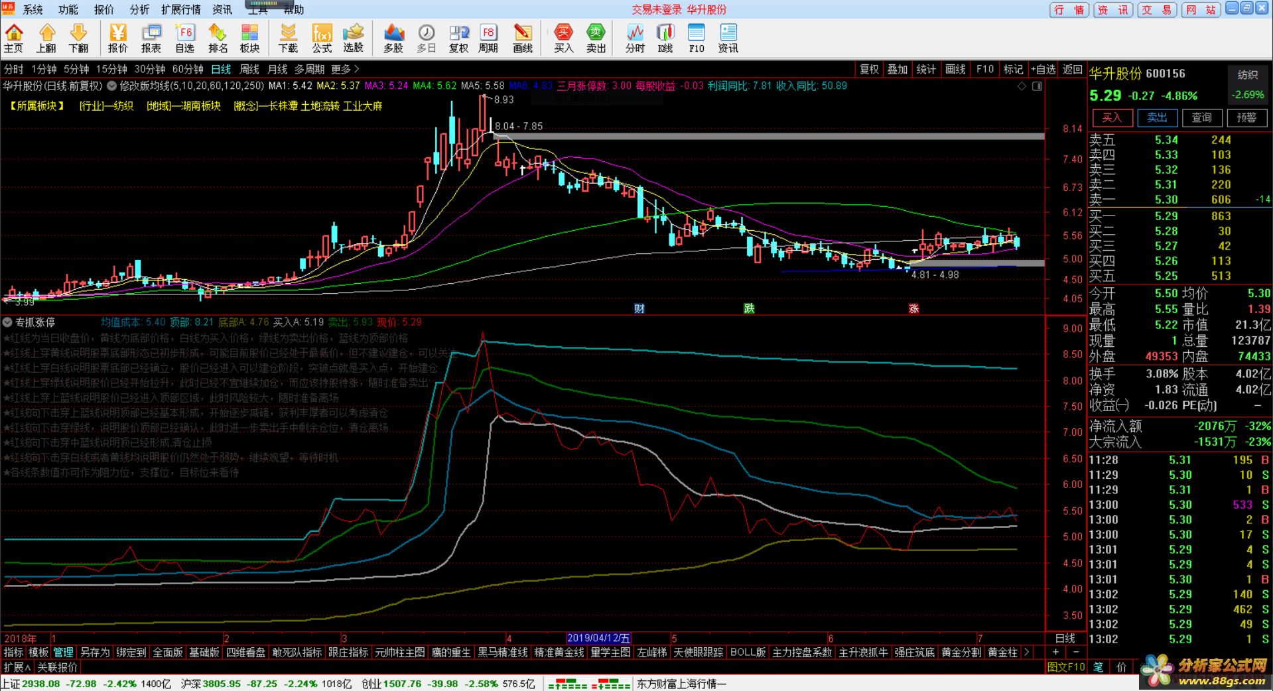Click the 下翻 page-down arrow icon
1273x691 pixels.
point(78,38)
